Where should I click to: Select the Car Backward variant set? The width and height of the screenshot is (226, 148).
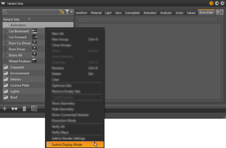[x=19, y=31]
